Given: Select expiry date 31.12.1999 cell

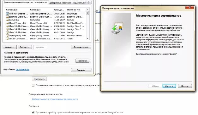Looking at the screenshot, I should 59,36.
